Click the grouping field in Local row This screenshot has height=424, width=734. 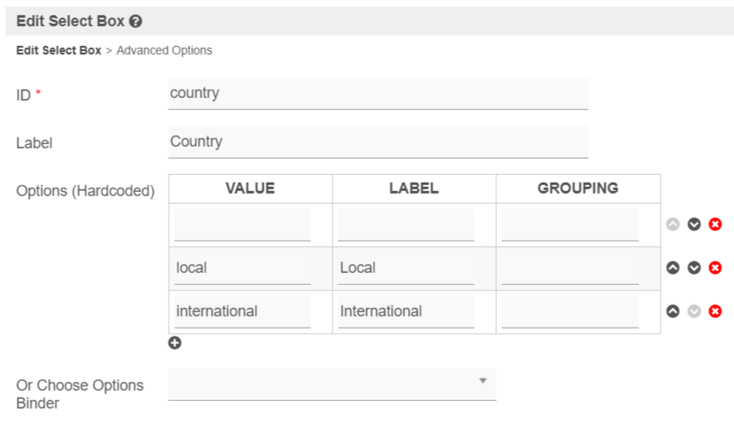[x=569, y=268]
